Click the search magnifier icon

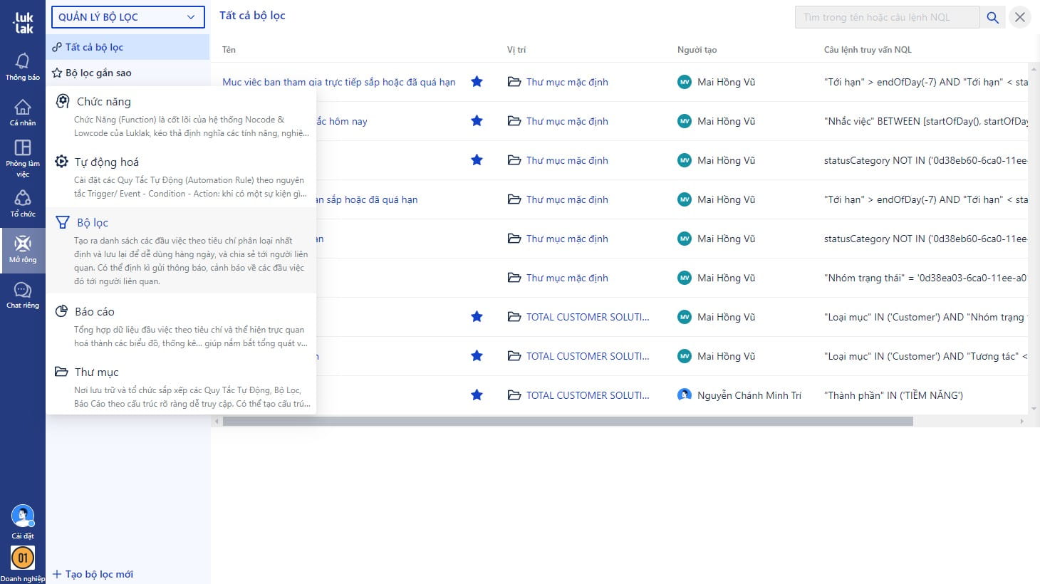[x=992, y=17]
